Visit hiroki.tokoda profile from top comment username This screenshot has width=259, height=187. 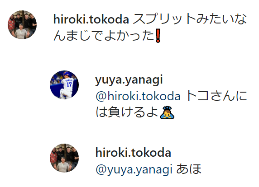point(91,19)
